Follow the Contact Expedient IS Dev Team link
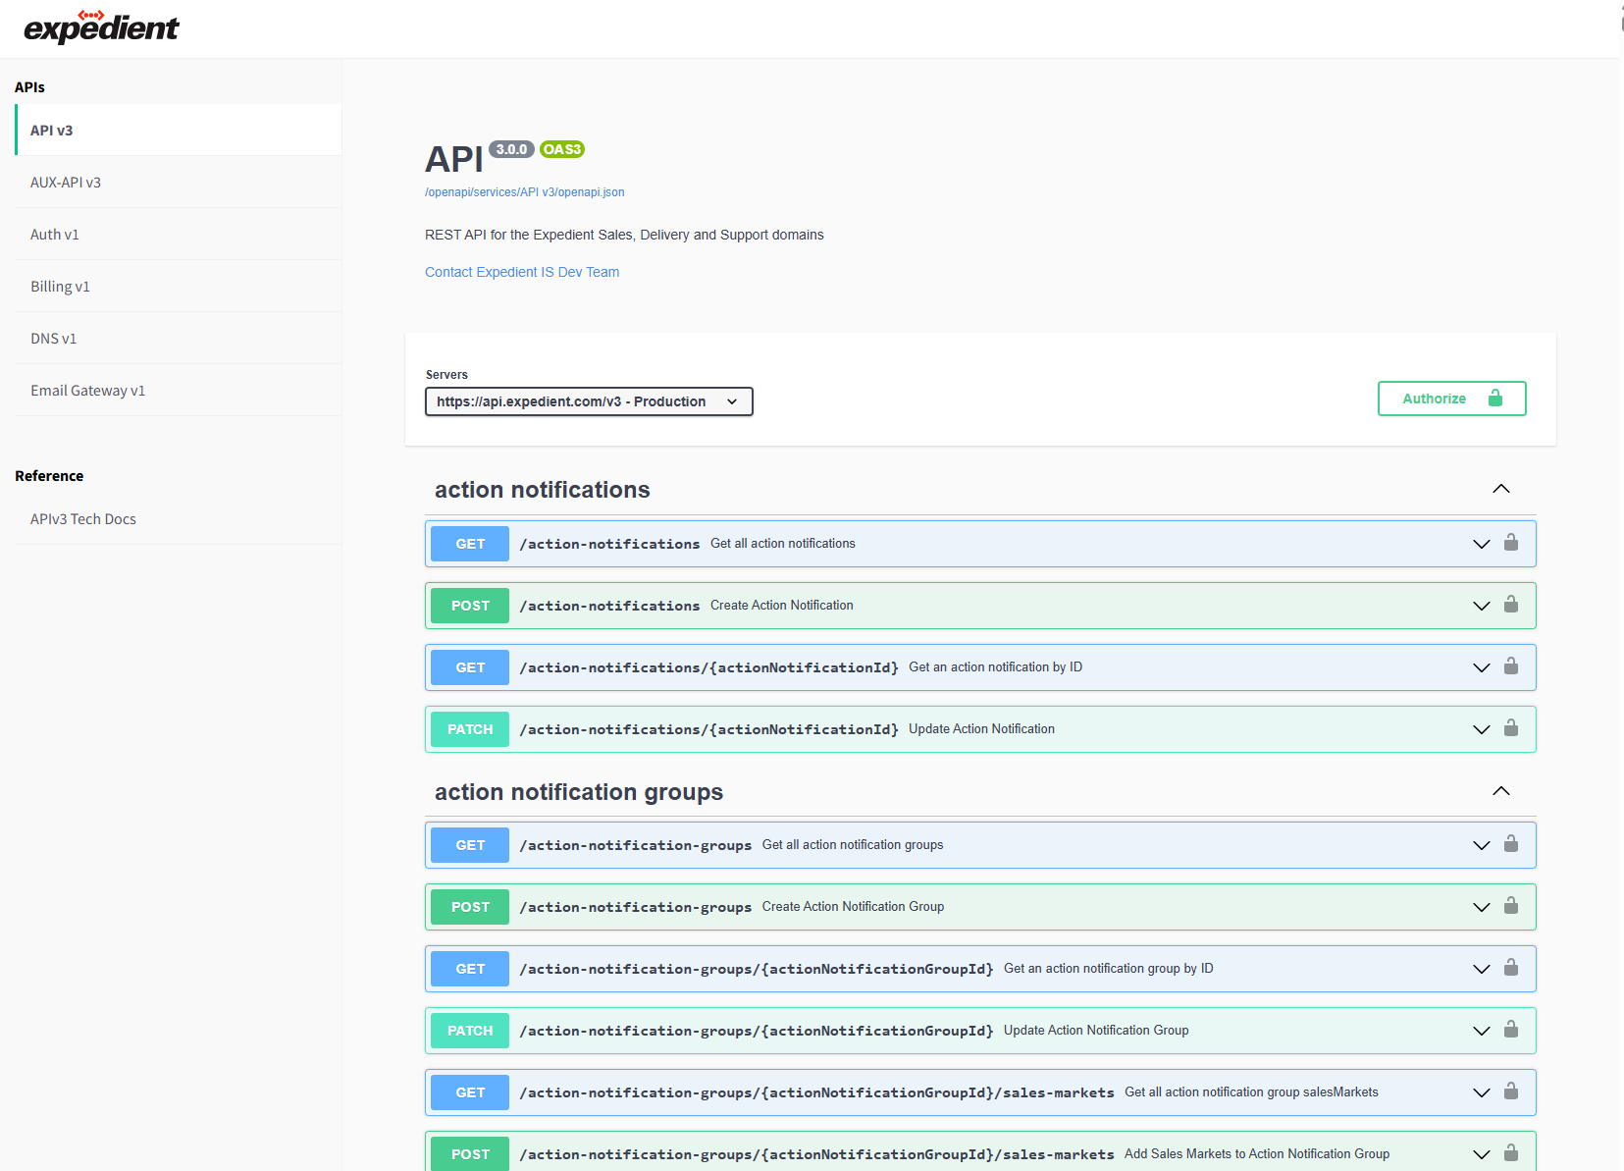1624x1171 pixels. pyautogui.click(x=521, y=272)
